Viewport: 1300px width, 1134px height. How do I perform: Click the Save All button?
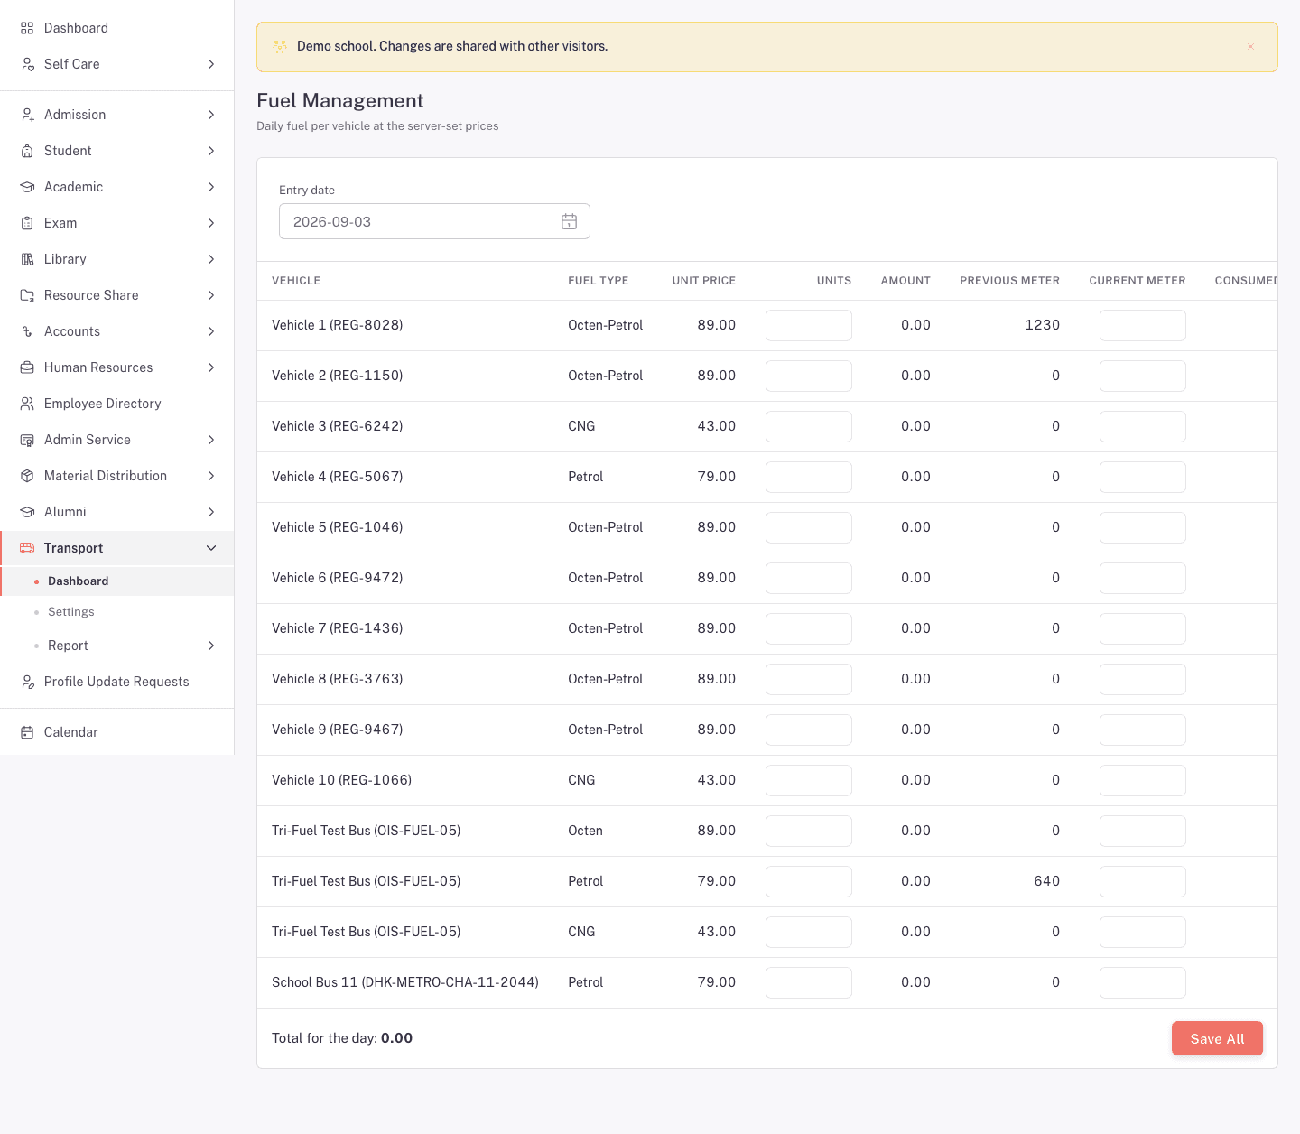[1217, 1038]
